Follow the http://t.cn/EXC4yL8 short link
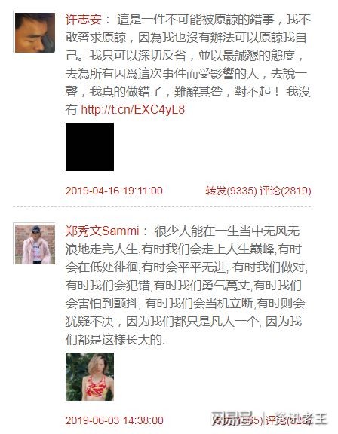 [133, 109]
